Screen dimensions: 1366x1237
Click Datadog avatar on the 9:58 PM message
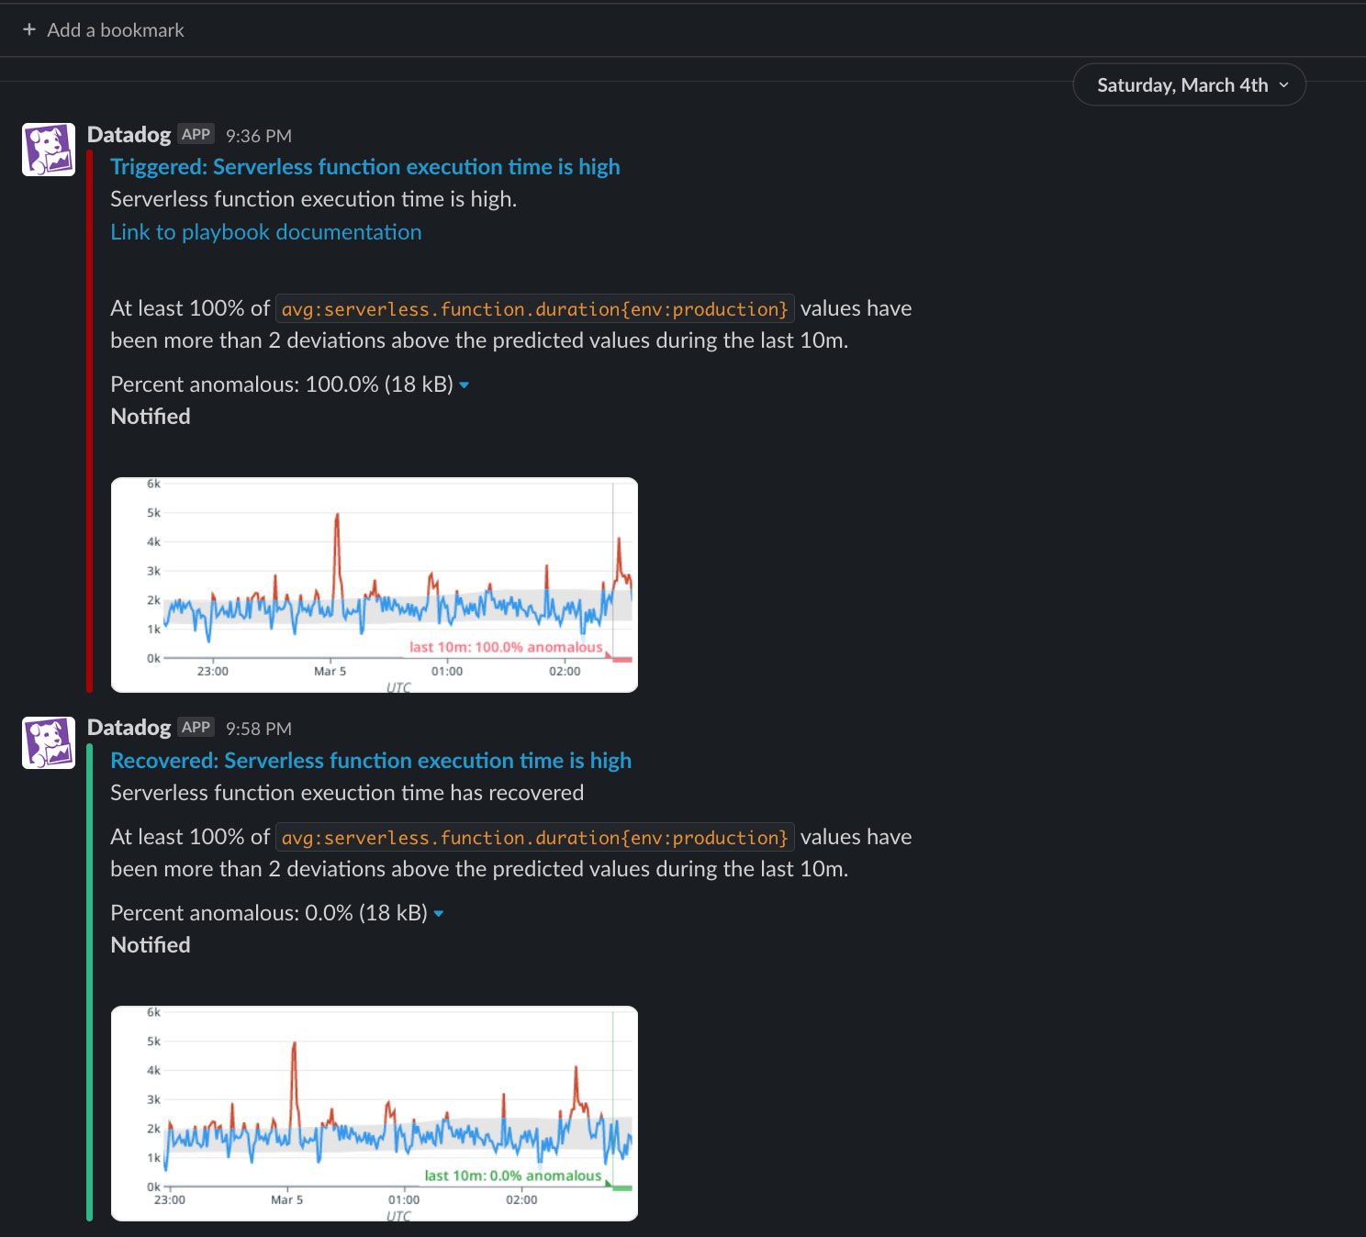(49, 742)
